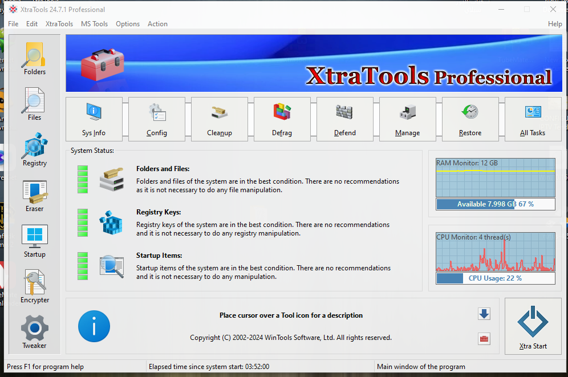Image resolution: width=568 pixels, height=377 pixels.
Task: Open the Help menu
Action: click(x=554, y=24)
